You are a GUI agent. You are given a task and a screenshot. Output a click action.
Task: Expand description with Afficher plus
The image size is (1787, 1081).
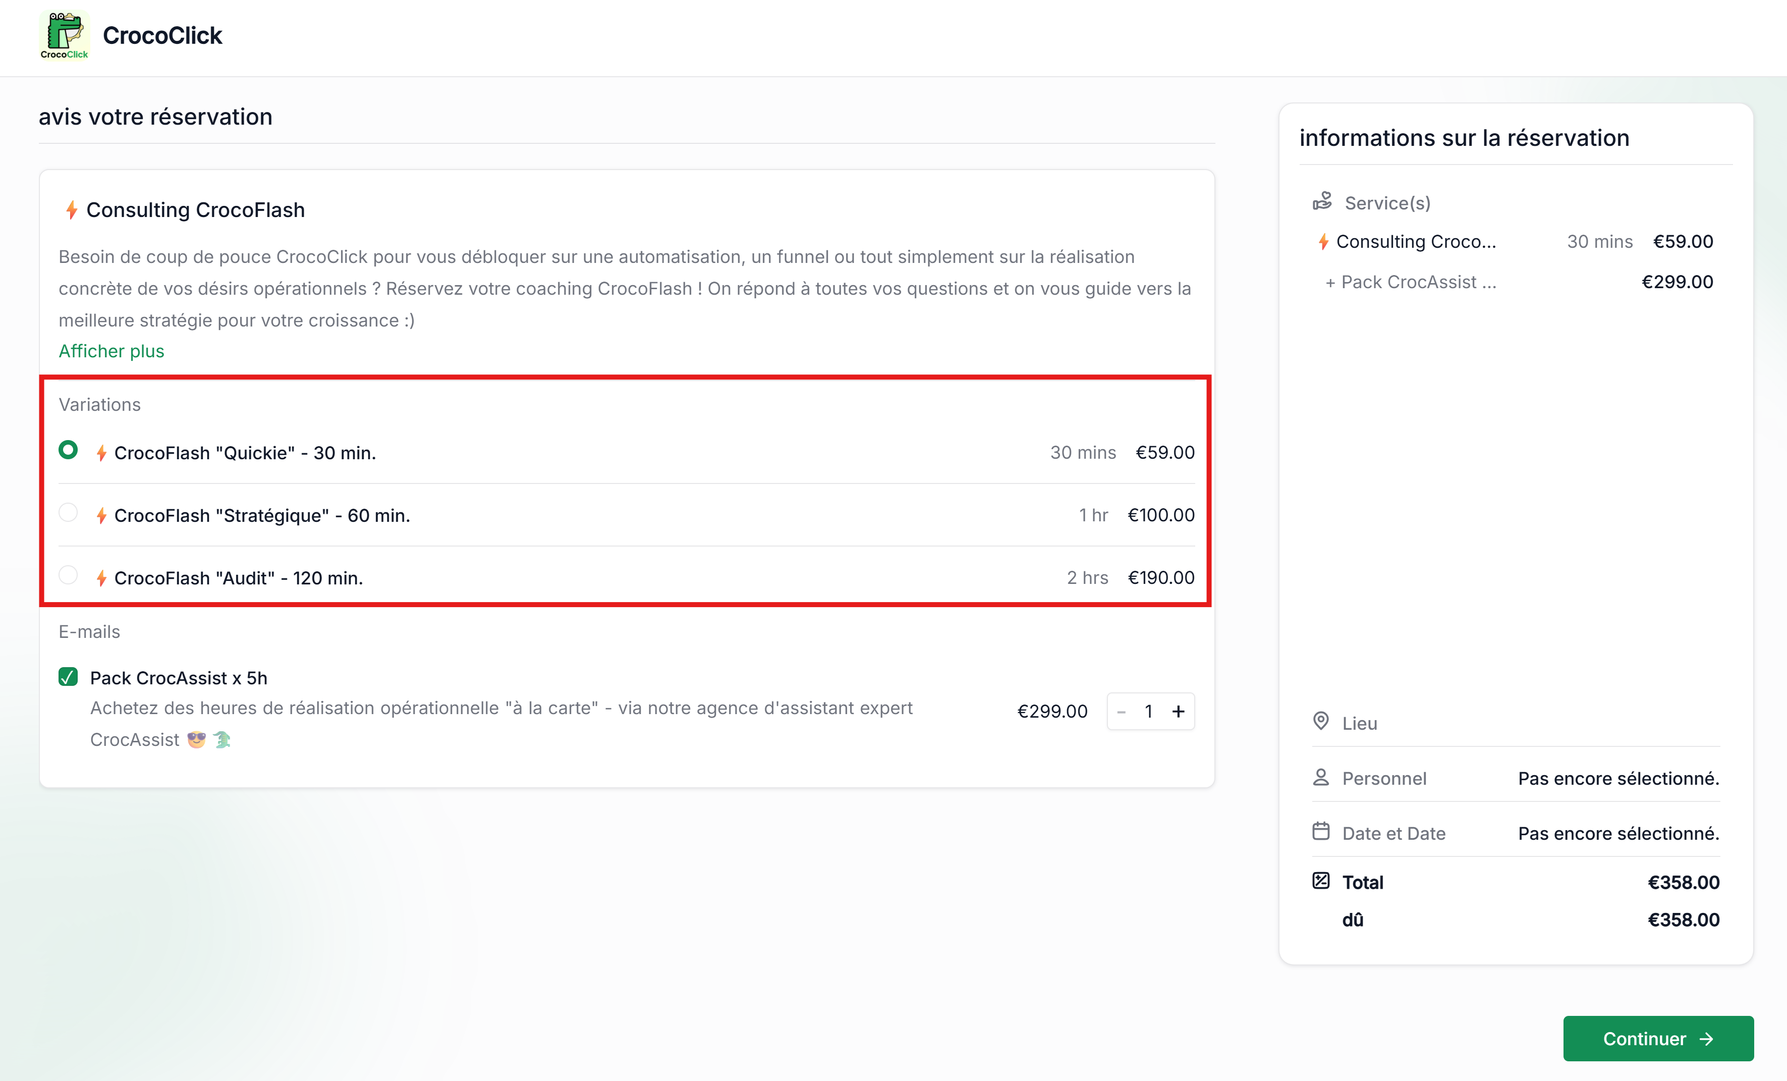(x=111, y=351)
